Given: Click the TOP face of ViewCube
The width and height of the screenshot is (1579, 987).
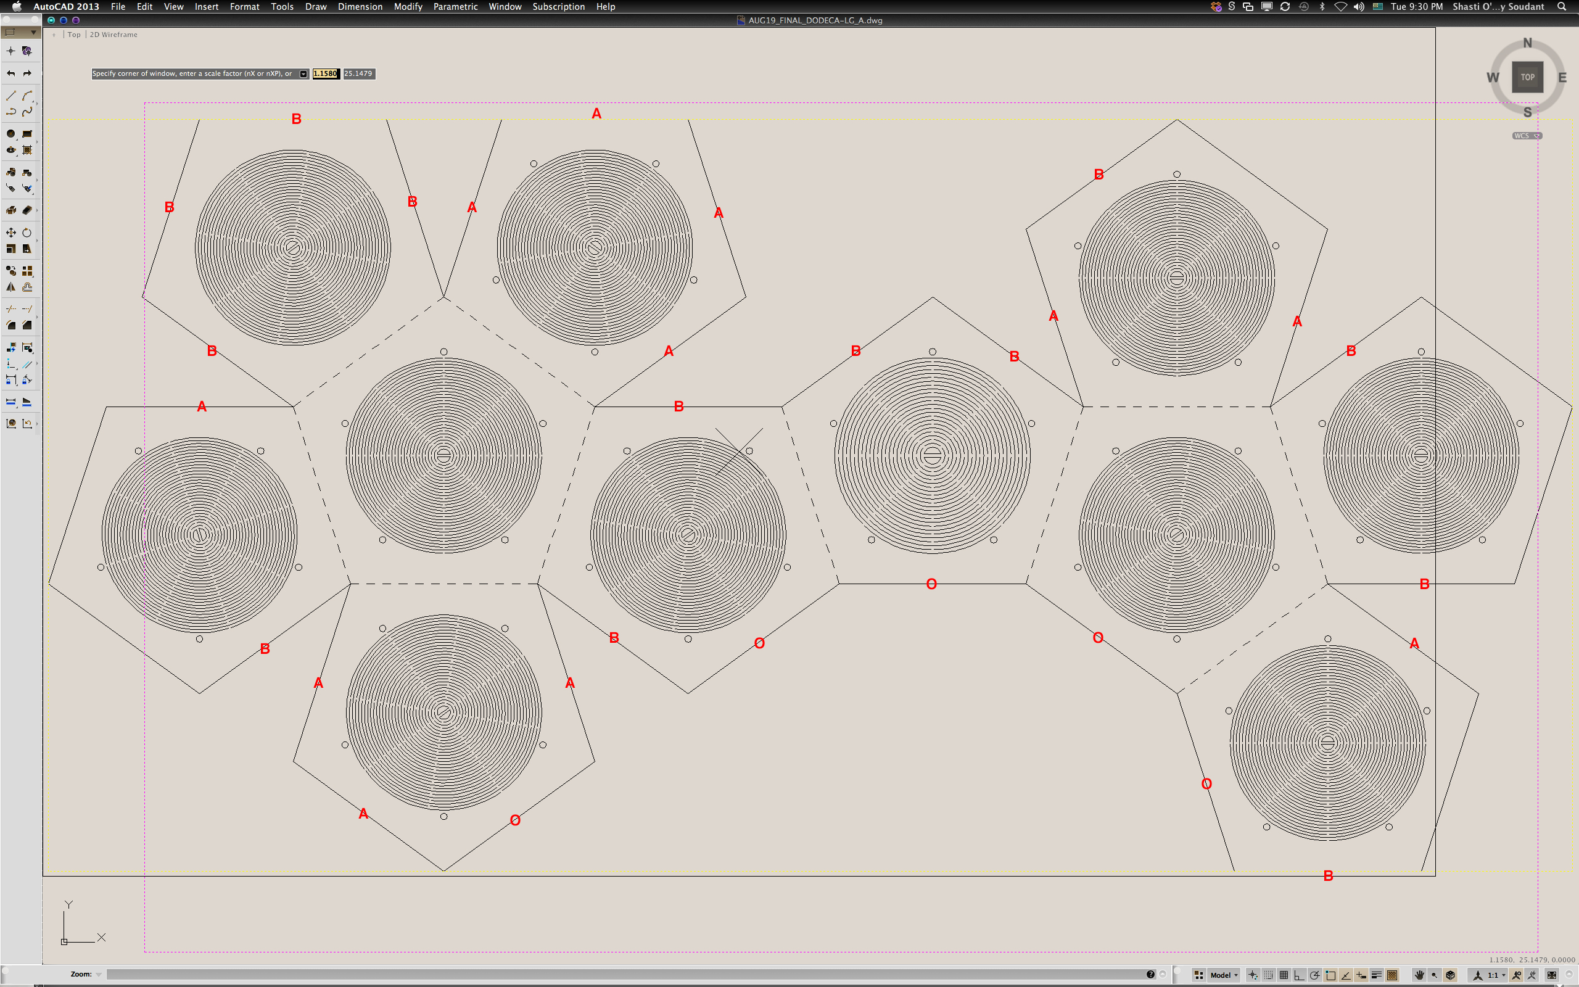Looking at the screenshot, I should [1527, 77].
